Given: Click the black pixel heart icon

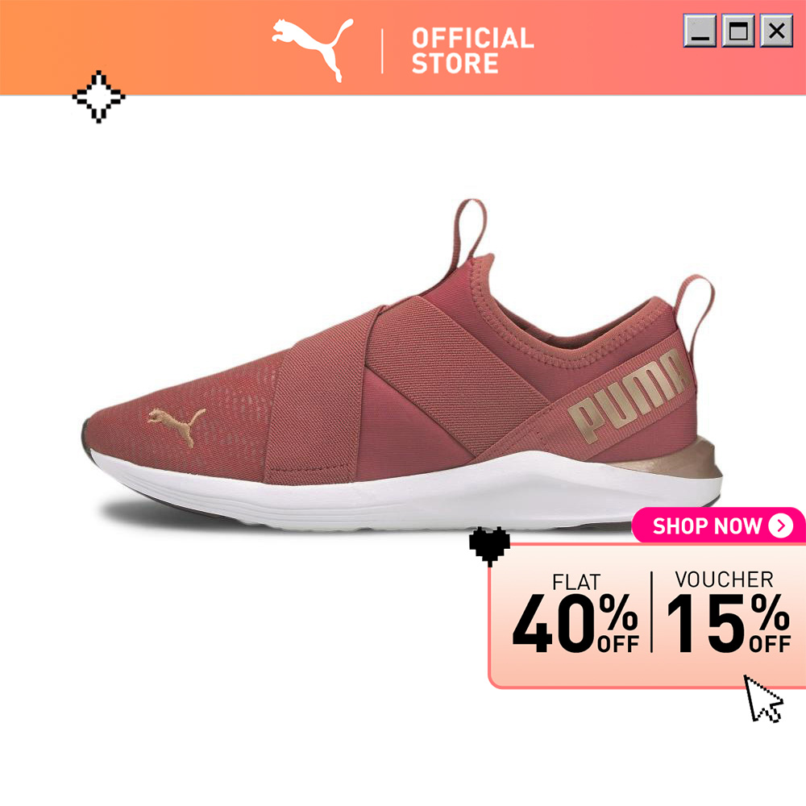Looking at the screenshot, I should point(489,546).
